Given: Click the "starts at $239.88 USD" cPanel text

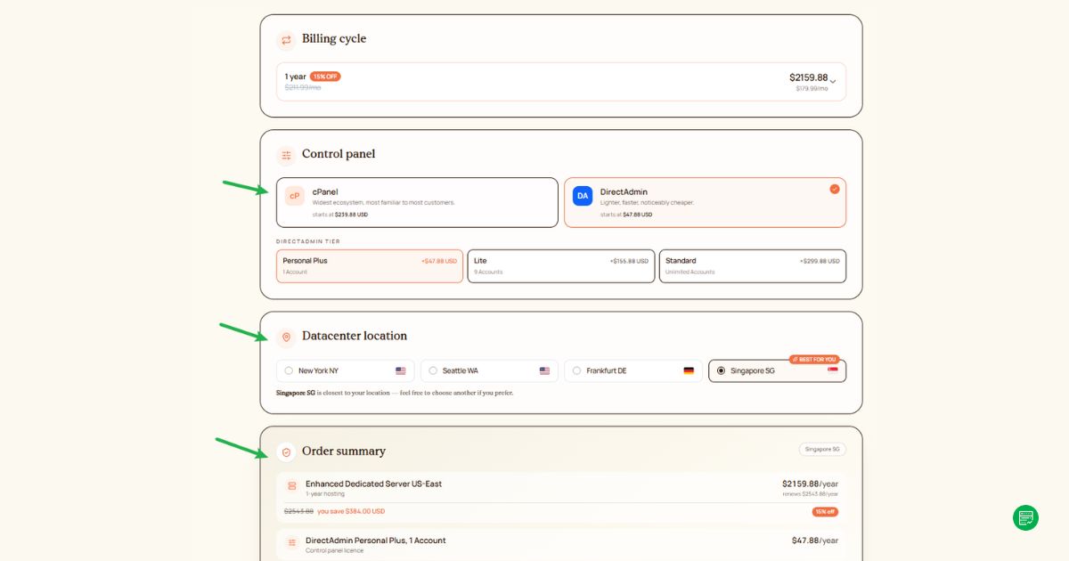Looking at the screenshot, I should (x=340, y=215).
